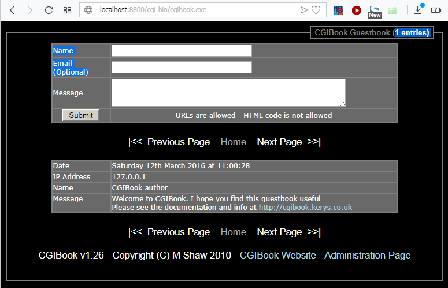This screenshot has height=288, width=448.
Task: Click the upper Home link
Action: click(234, 142)
